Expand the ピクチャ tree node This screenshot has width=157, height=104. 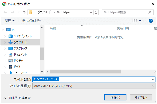tap(5, 61)
